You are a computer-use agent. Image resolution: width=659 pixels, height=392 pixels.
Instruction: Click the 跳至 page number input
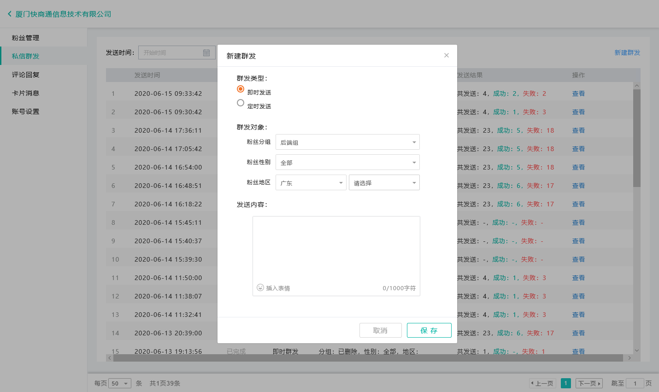point(635,383)
